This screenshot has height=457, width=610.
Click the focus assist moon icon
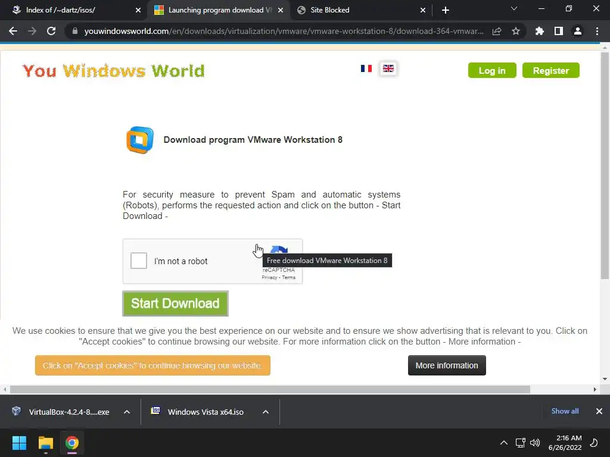click(594, 443)
